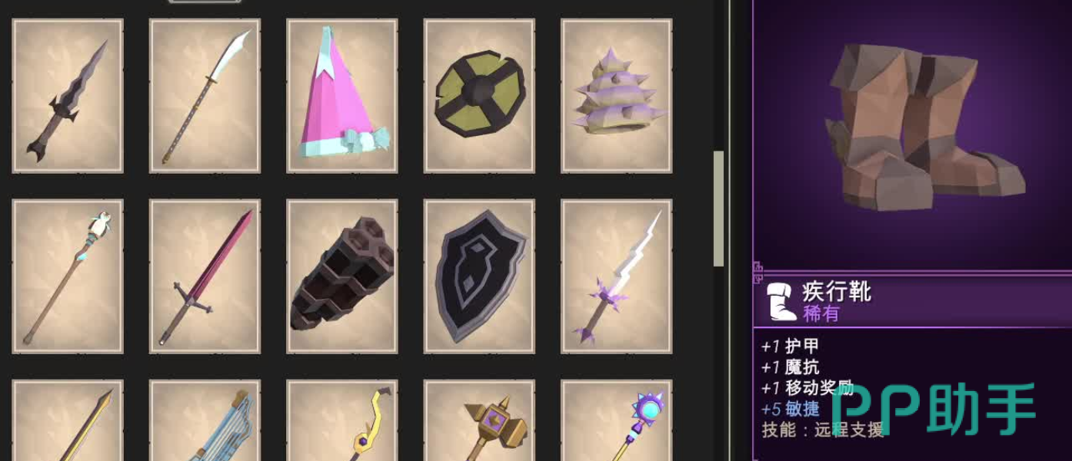This screenshot has height=461, width=1072.
Task: Select the brown honeycomb gauntlet card
Action: tap(342, 277)
